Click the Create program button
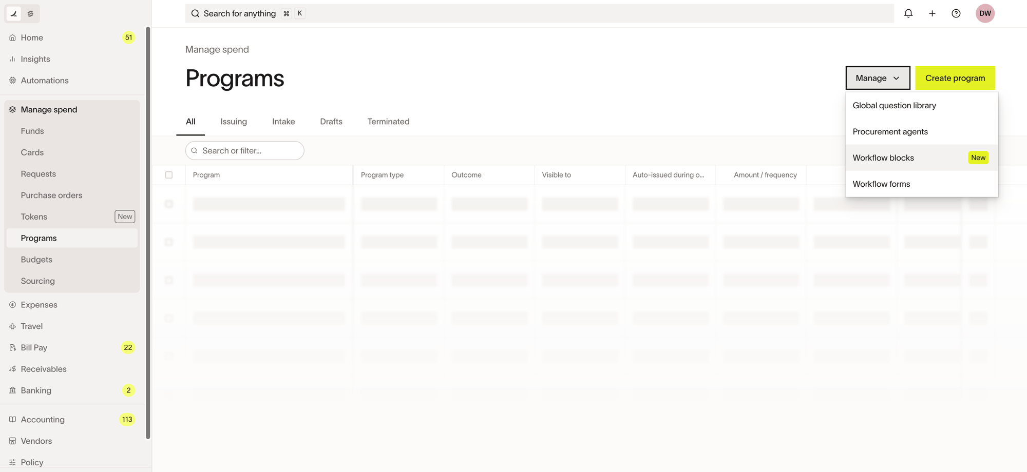The height and width of the screenshot is (472, 1027). coord(955,78)
